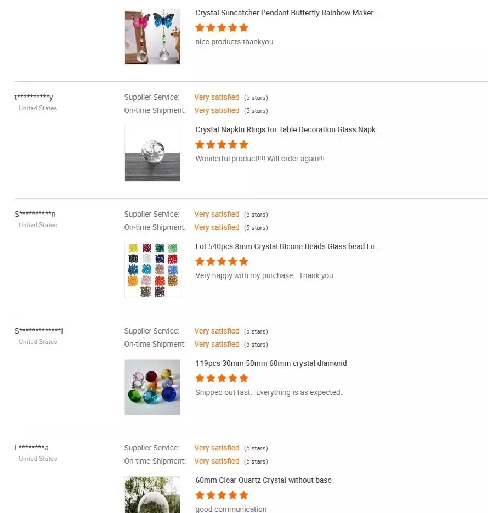Screen dimensions: 488x513
Task: Open the bicone beads product thumbnail
Action: coord(152,270)
